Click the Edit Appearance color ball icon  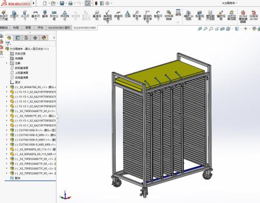pyautogui.click(x=254, y=29)
